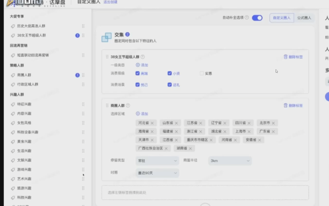The width and height of the screenshot is (329, 206).
Task: Click help icon next to 自动补全选项
Action: [x=247, y=18]
